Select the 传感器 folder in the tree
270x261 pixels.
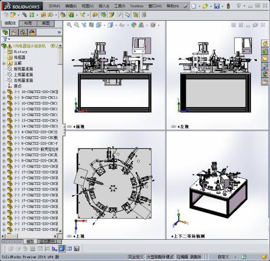pyautogui.click(x=19, y=57)
